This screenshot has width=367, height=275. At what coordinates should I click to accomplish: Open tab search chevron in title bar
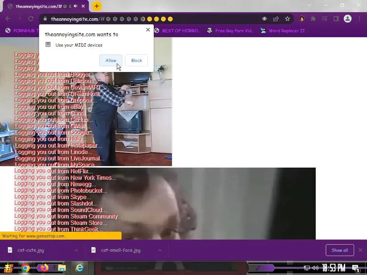point(309,5)
